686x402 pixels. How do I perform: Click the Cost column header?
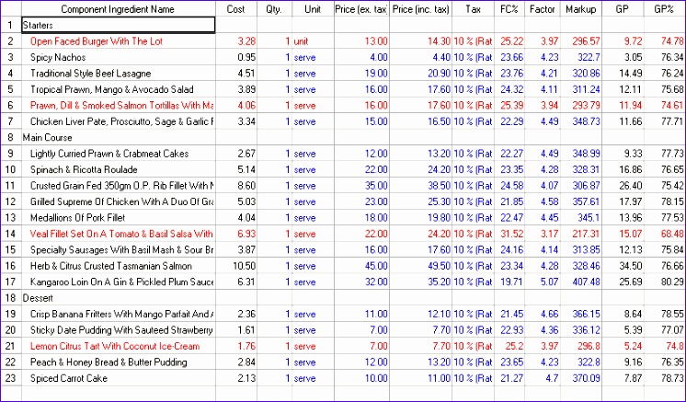(236, 9)
